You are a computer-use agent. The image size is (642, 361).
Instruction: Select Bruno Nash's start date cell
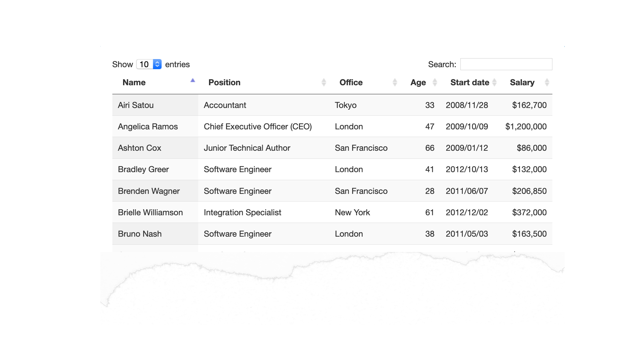(x=466, y=234)
